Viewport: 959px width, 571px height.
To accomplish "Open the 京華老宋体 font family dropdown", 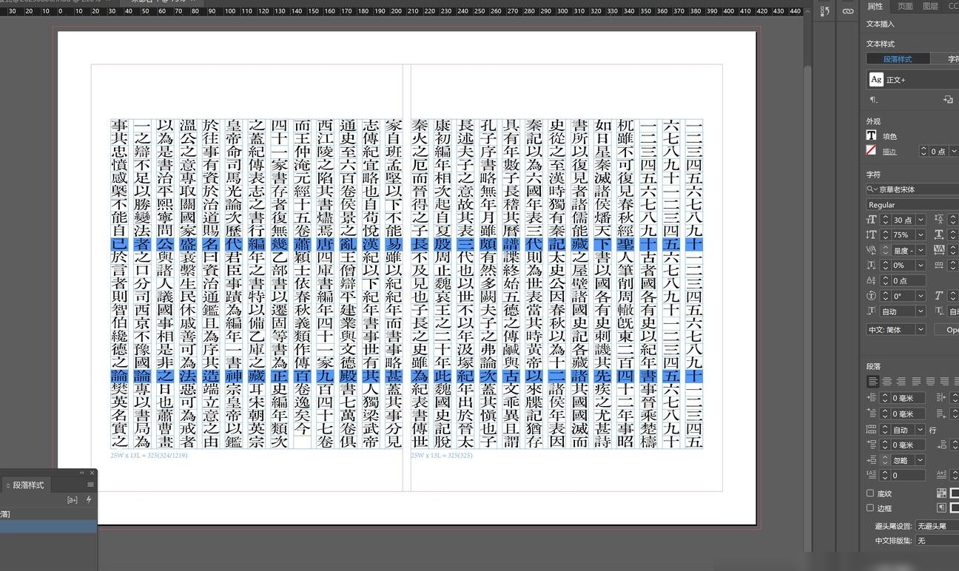I will [x=912, y=189].
